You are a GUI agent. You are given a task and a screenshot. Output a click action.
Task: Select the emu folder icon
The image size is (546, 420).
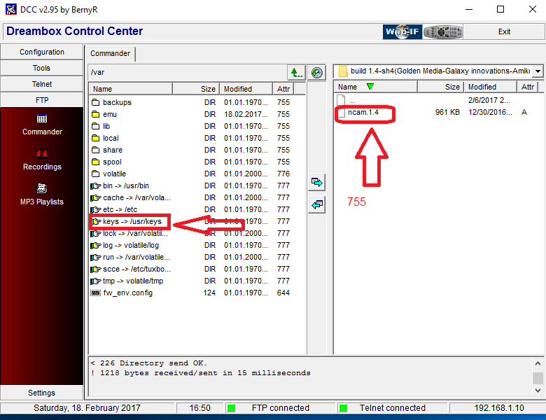coord(95,114)
